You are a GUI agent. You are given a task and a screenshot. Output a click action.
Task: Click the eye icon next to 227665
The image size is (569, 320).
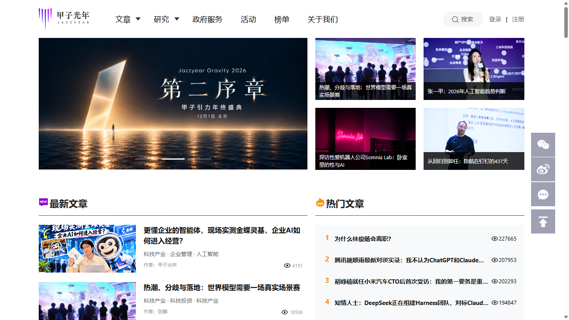(x=494, y=239)
